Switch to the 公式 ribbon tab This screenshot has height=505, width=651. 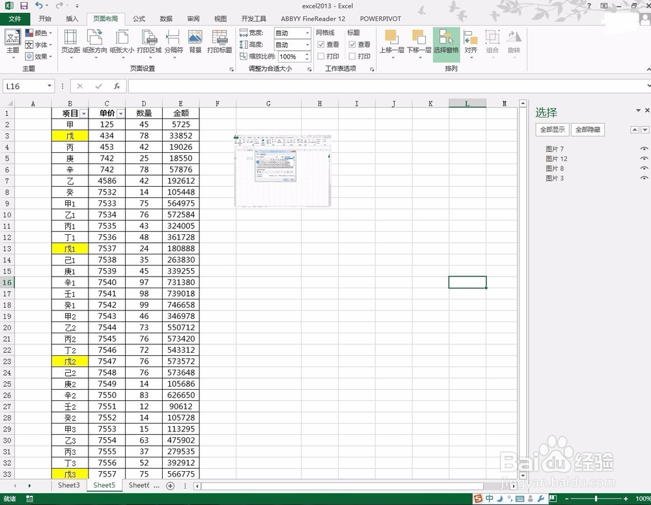(138, 19)
